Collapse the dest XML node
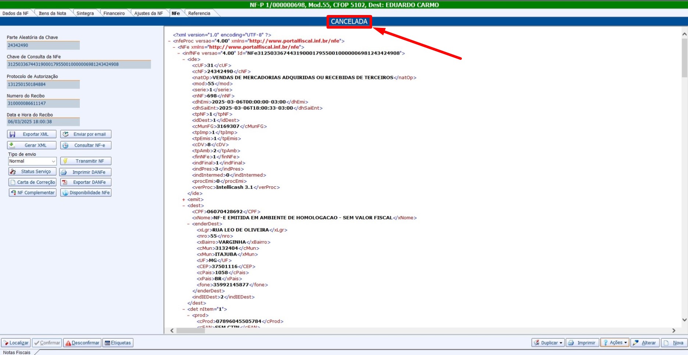The width and height of the screenshot is (688, 355). point(183,206)
